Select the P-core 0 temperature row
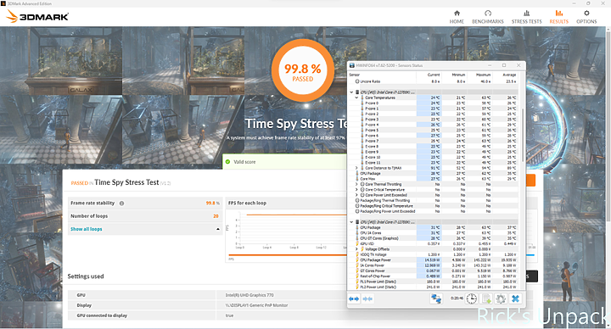This screenshot has width=611, height=329. [x=433, y=103]
